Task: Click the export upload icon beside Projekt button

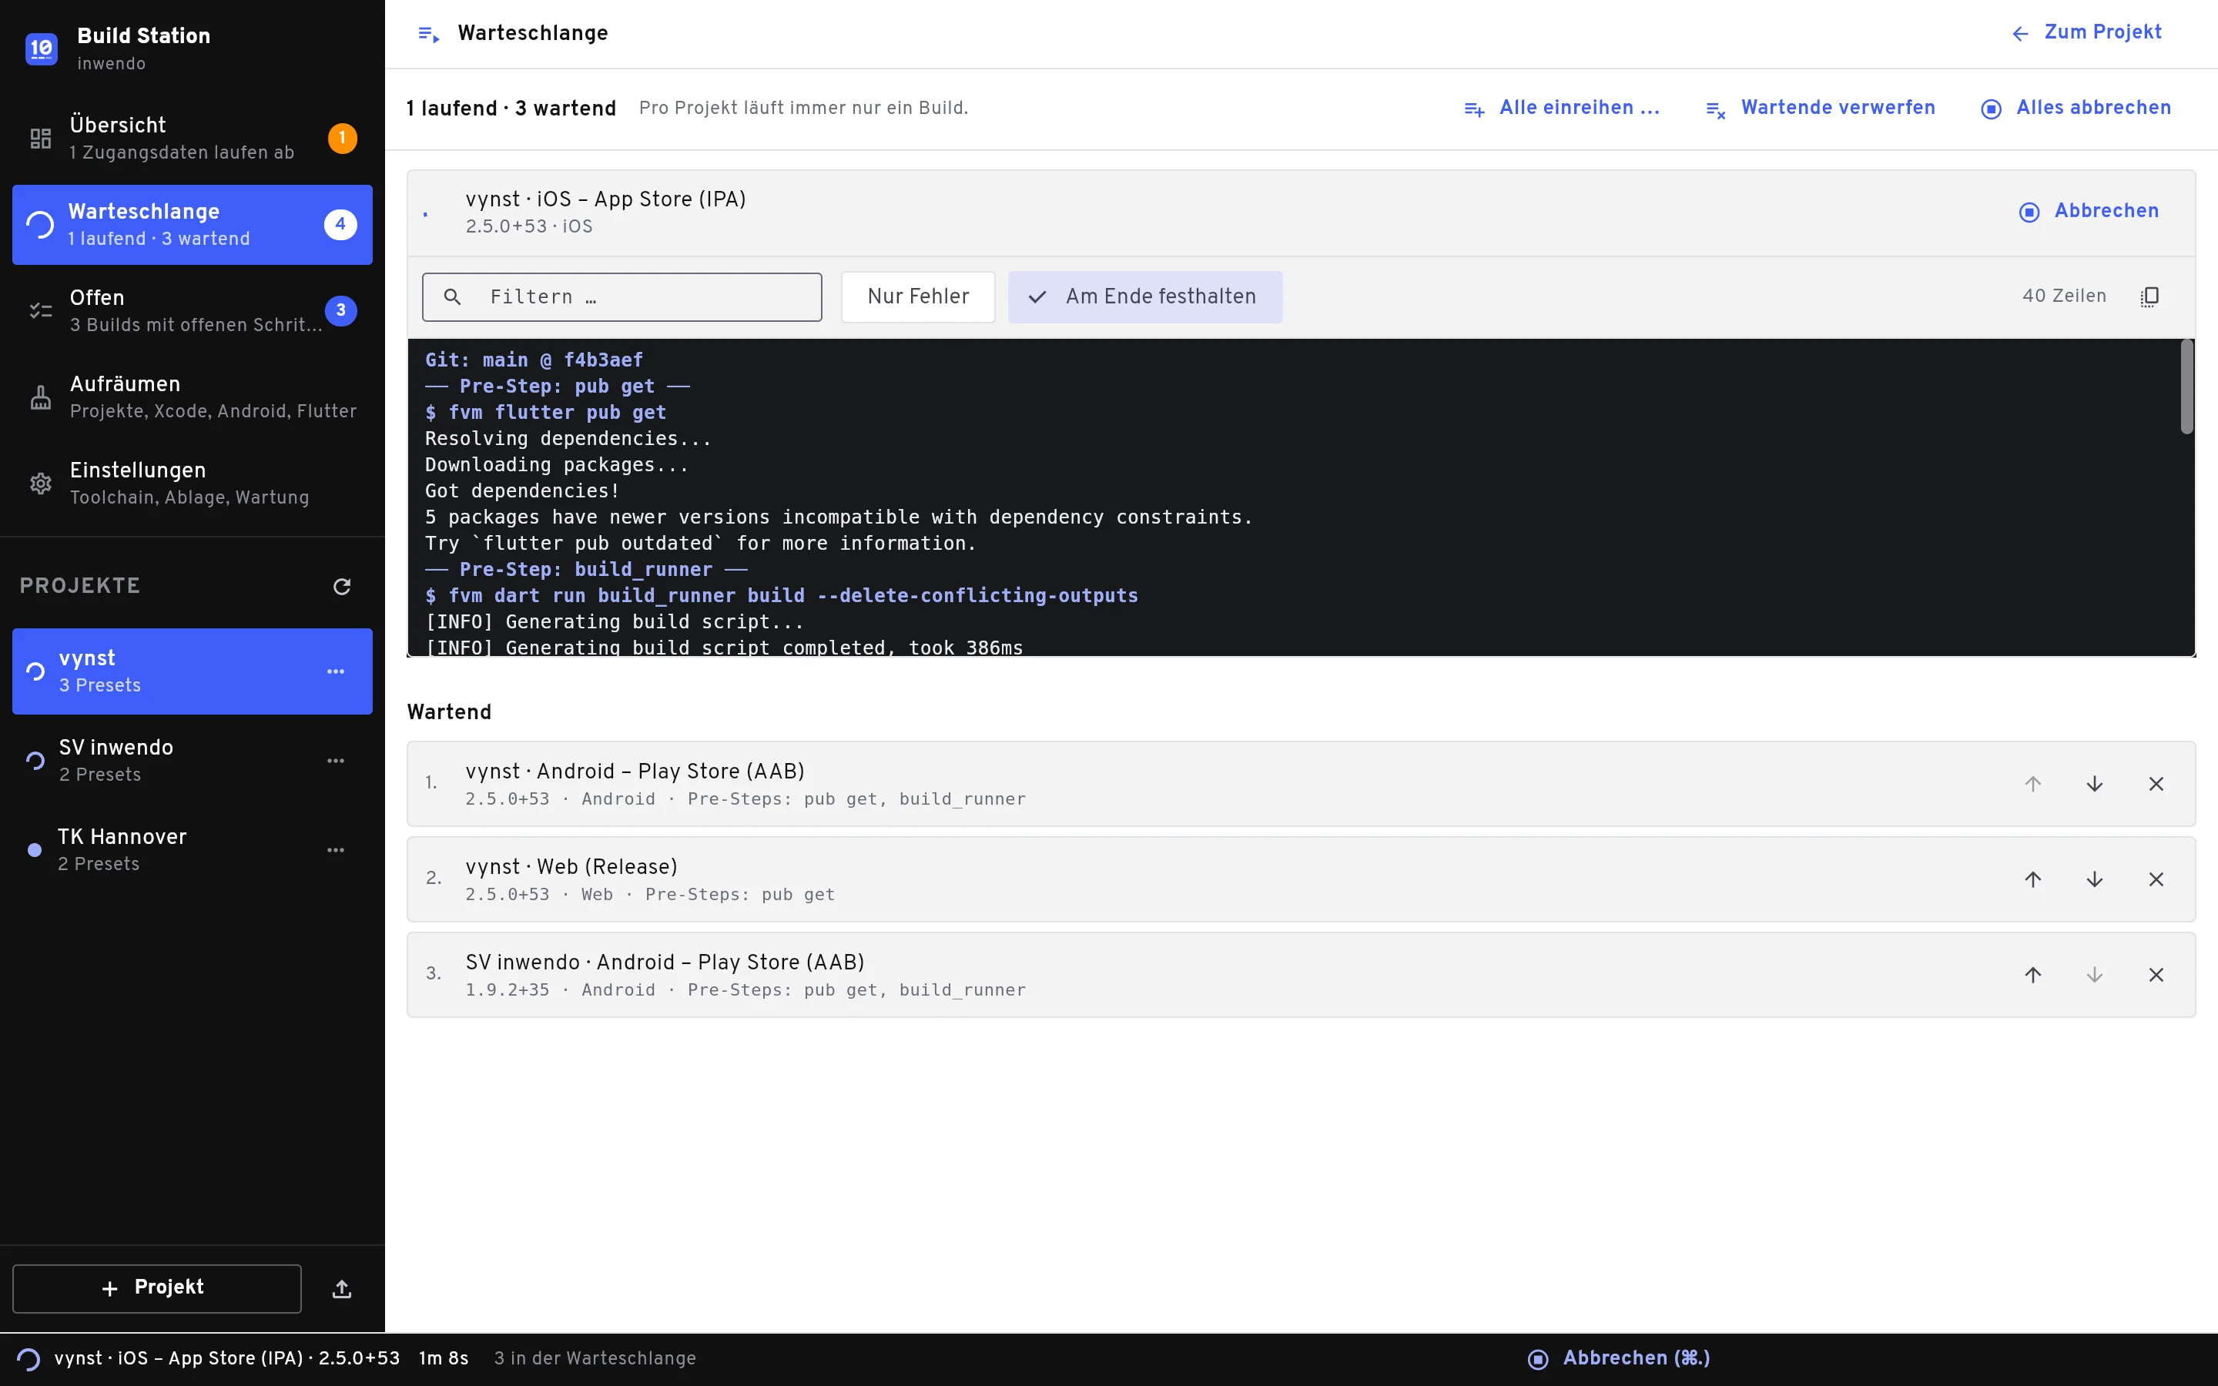Action: [342, 1288]
